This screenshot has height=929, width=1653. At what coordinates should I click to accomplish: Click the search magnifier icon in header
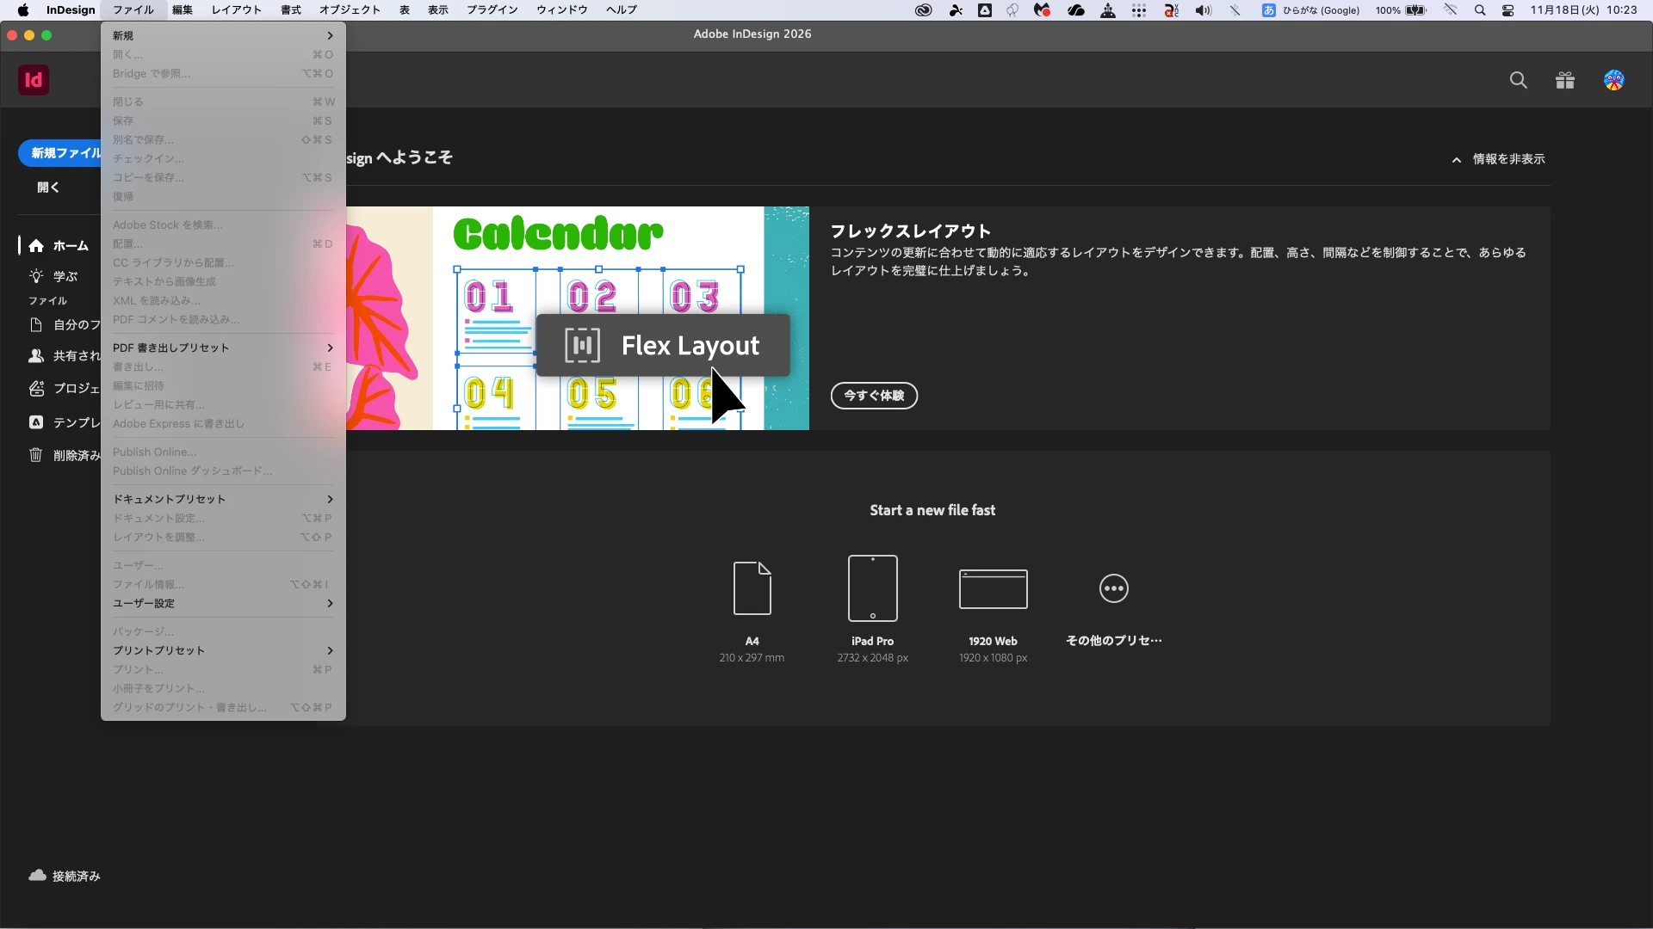(x=1518, y=80)
